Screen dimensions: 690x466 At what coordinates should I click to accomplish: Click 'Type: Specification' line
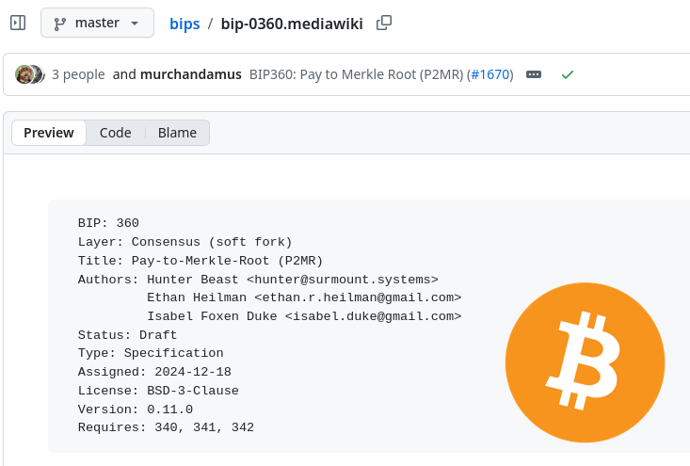tap(151, 353)
